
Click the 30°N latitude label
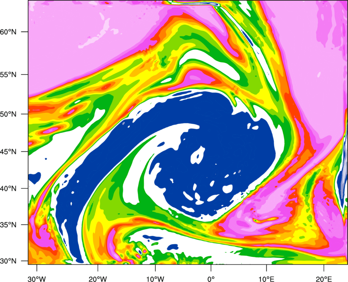pos(8,261)
